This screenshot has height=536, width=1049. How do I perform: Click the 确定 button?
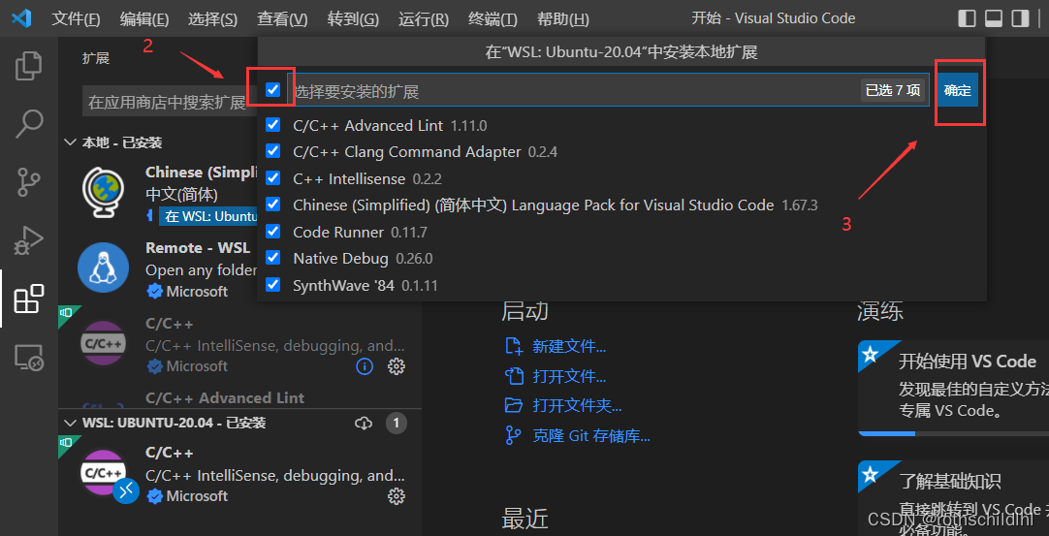click(957, 90)
